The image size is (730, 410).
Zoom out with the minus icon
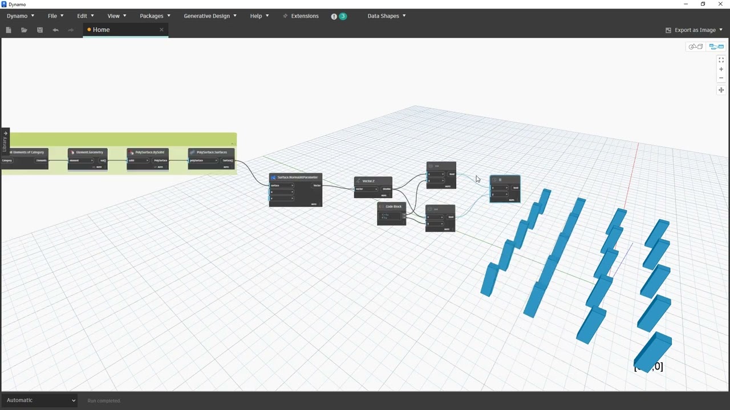(x=721, y=78)
